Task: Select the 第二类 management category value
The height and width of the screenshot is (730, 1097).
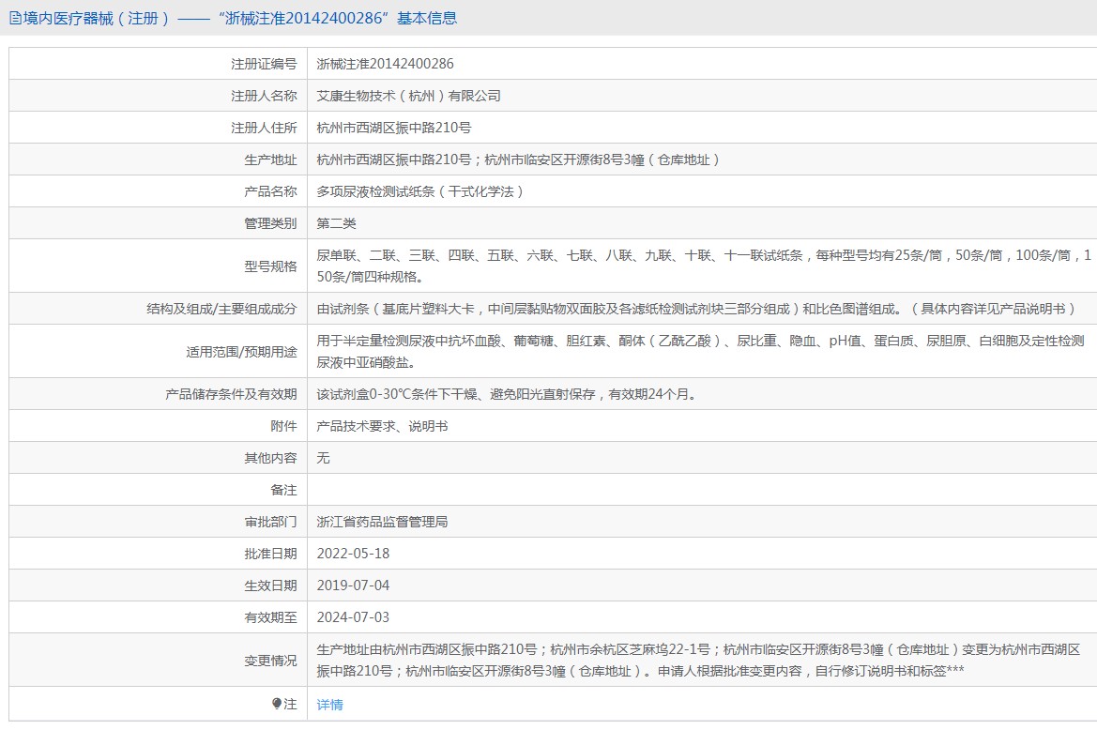Action: (x=337, y=223)
